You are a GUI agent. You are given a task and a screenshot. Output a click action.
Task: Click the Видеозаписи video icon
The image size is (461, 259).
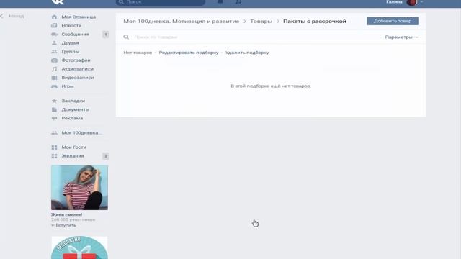(54, 78)
